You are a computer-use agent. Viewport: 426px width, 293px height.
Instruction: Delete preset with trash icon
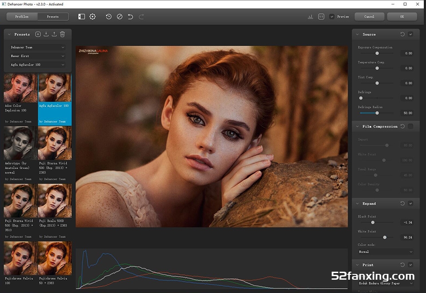click(63, 34)
